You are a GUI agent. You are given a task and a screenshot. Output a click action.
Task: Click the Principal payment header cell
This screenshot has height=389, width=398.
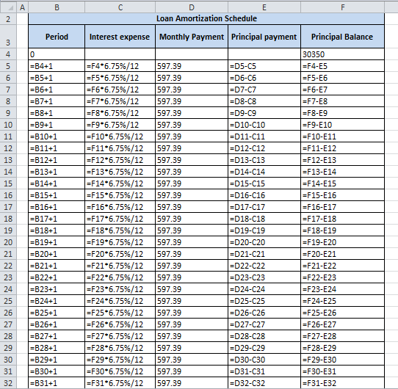264,37
